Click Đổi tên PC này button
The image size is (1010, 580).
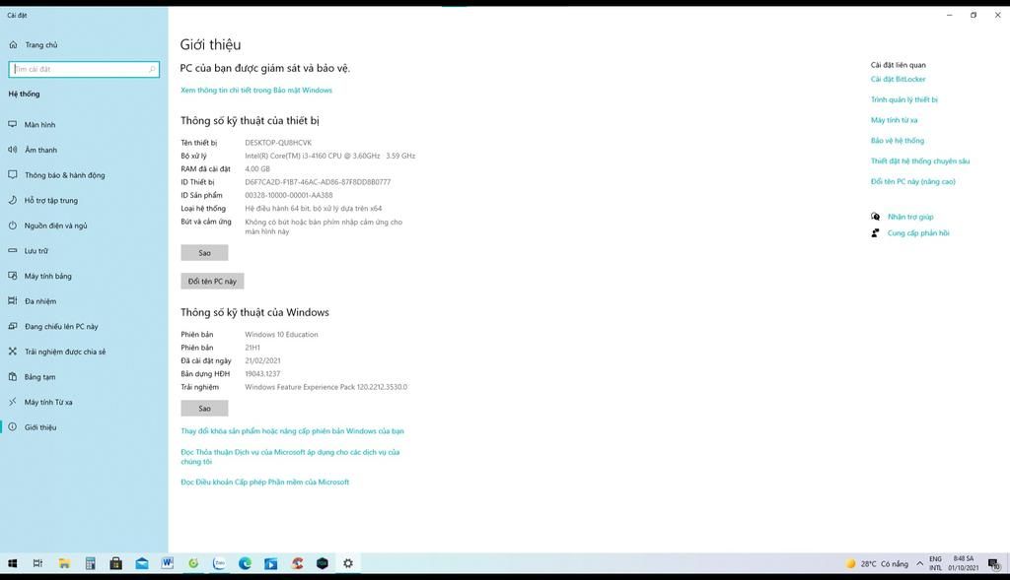212,281
